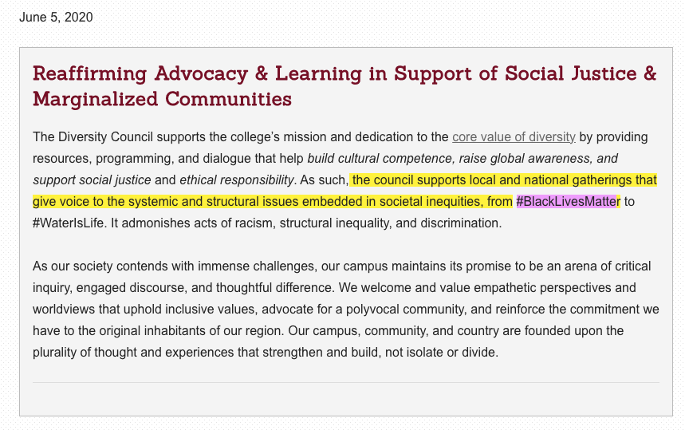
Task: Click the italic words 'ethical responsibility'
Action: (x=236, y=180)
